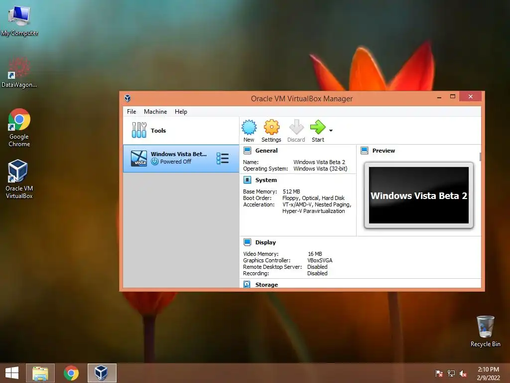Open Settings gear in VirtualBox toolbar

(x=271, y=127)
